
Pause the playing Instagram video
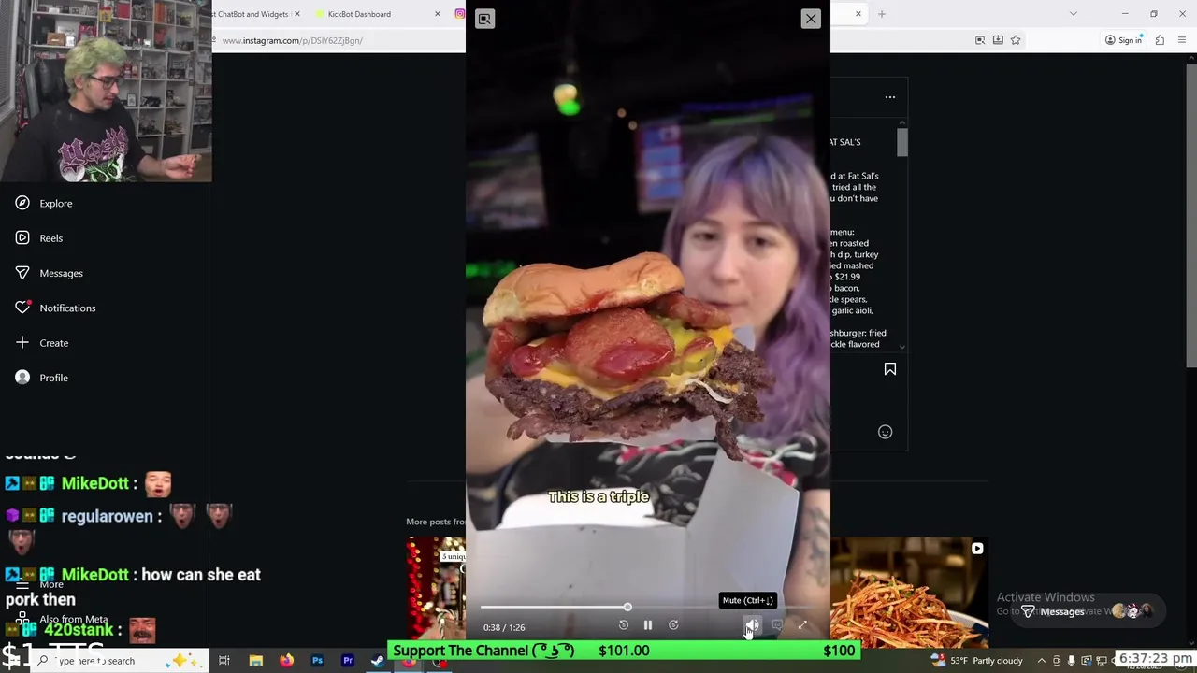click(x=647, y=625)
